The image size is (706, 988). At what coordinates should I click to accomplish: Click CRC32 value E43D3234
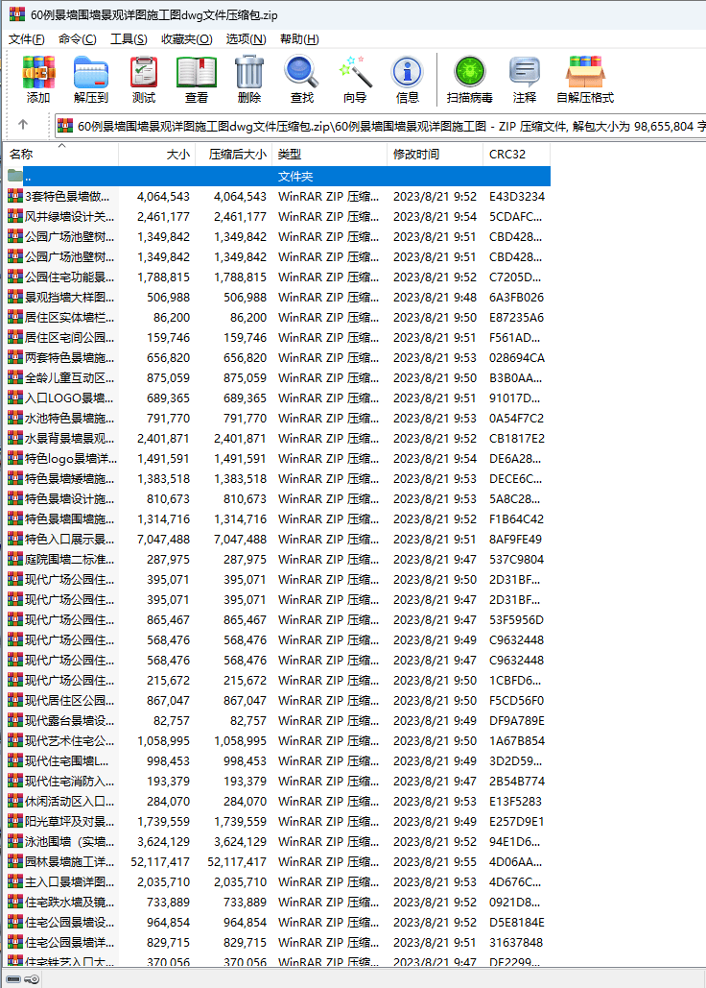[517, 196]
